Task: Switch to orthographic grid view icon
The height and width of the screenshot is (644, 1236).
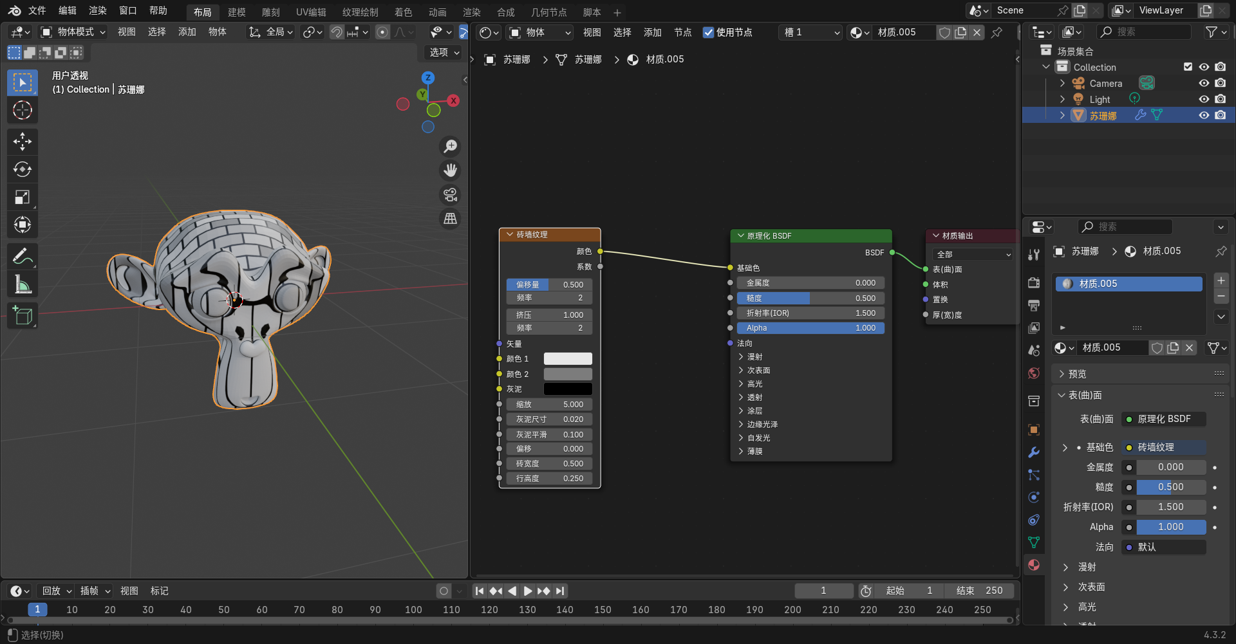Action: click(450, 219)
